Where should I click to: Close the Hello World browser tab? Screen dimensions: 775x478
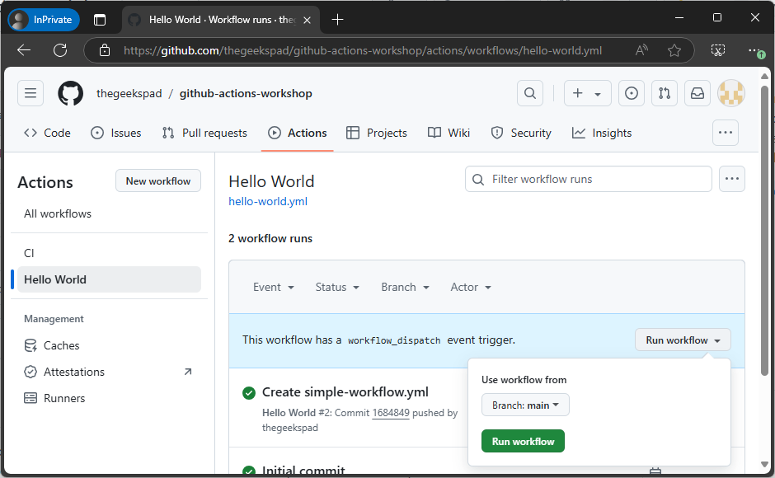pos(307,21)
